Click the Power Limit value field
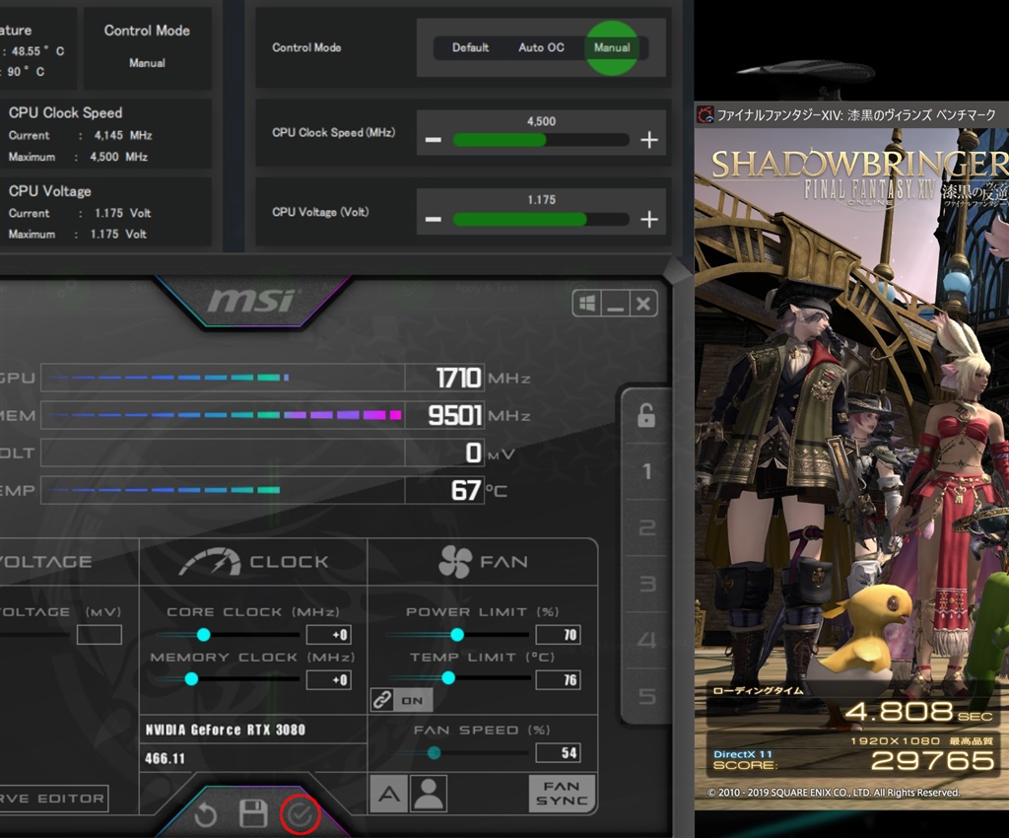The width and height of the screenshot is (1009, 838). (557, 635)
